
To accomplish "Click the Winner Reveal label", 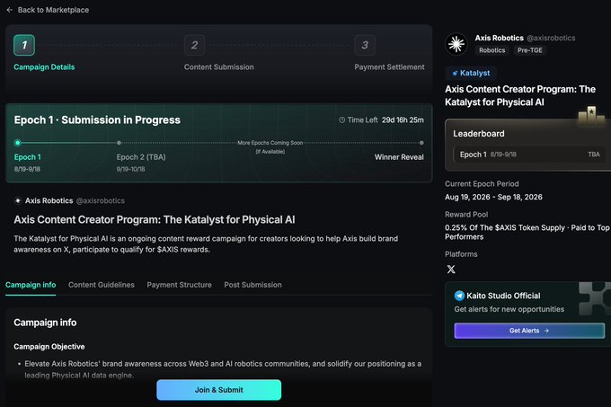I will click(x=399, y=157).
